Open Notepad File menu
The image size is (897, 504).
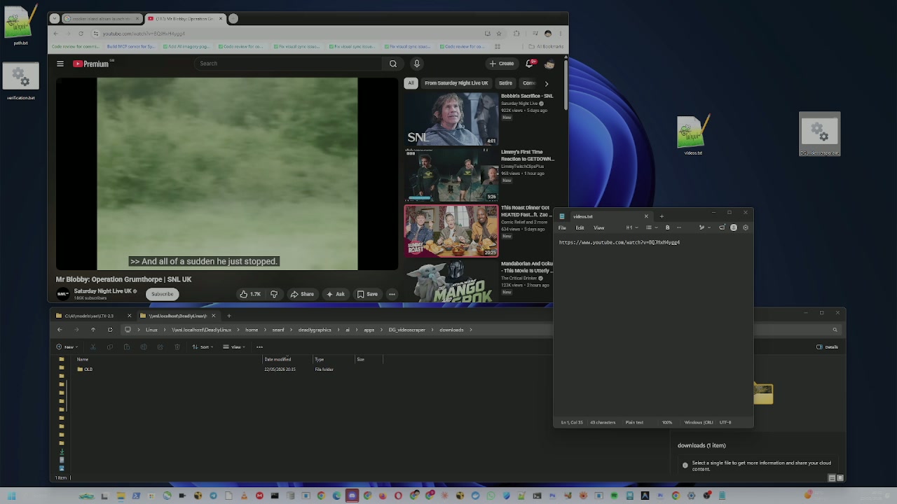[562, 227]
